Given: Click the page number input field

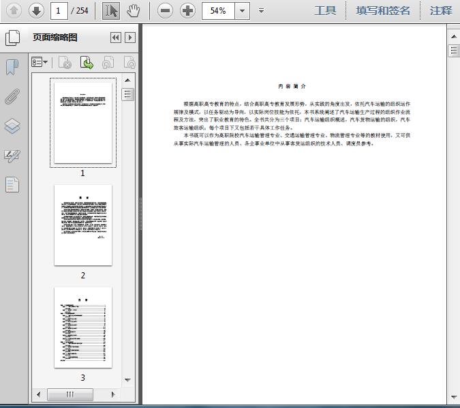Looking at the screenshot, I should [59, 11].
